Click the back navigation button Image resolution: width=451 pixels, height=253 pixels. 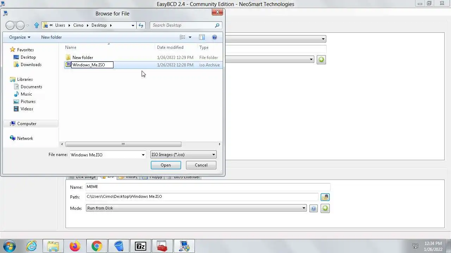pos(11,25)
